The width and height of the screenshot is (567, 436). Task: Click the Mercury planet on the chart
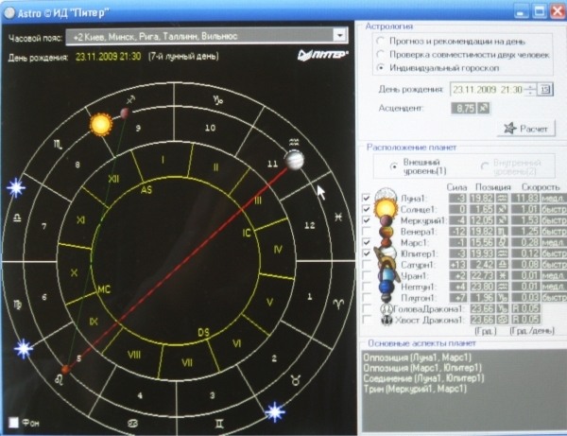pos(125,113)
